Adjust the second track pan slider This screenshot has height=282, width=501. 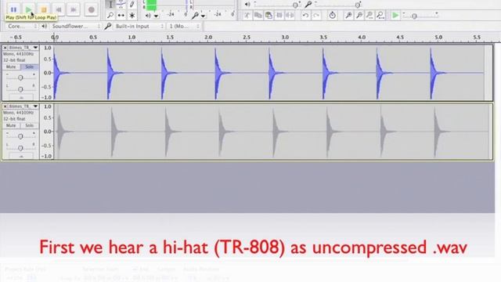pos(20,148)
